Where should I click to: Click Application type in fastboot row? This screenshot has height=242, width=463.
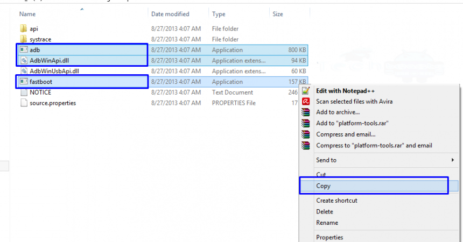[x=227, y=82]
